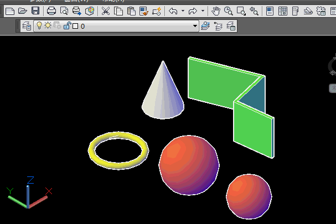Image resolution: width=336 pixels, height=224 pixels.
Task: Click Zoom Previous icon
Action: [254, 11]
